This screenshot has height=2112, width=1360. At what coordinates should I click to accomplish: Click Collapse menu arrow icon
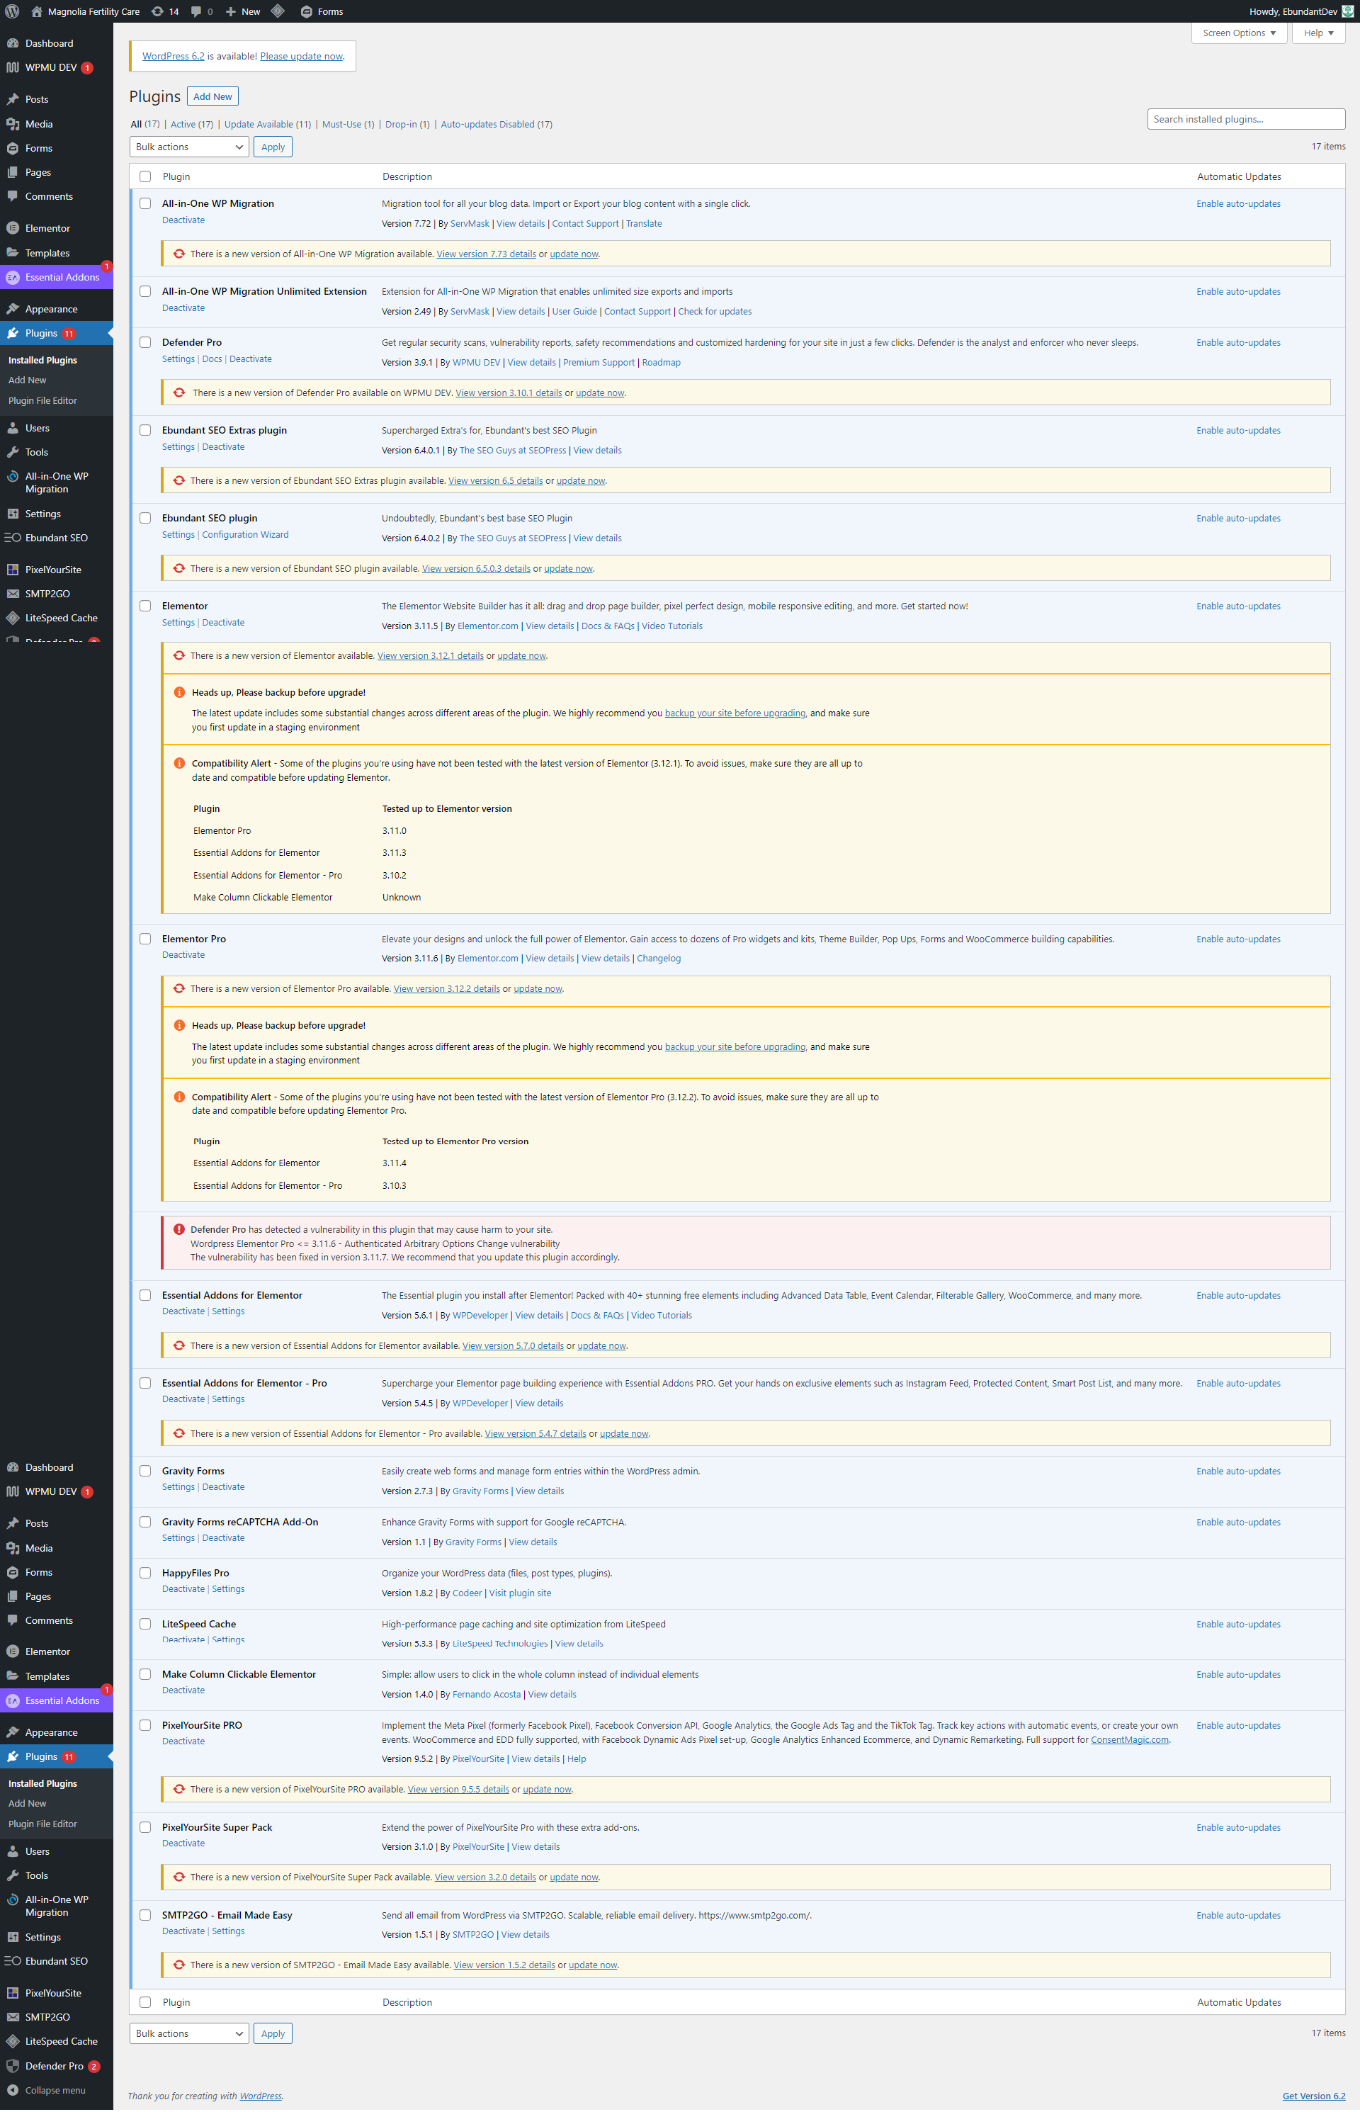pos(12,2090)
